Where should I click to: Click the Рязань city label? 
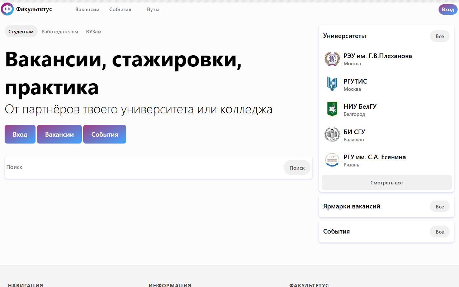click(x=351, y=165)
